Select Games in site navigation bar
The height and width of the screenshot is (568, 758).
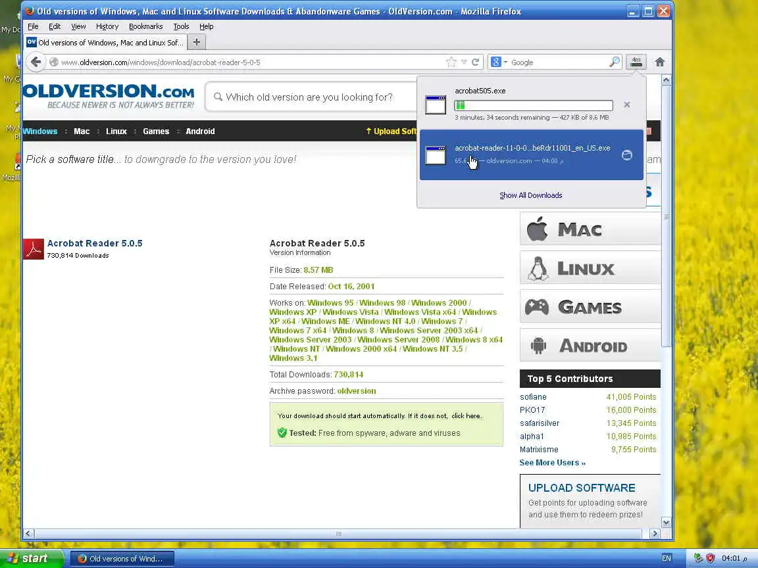coord(156,131)
